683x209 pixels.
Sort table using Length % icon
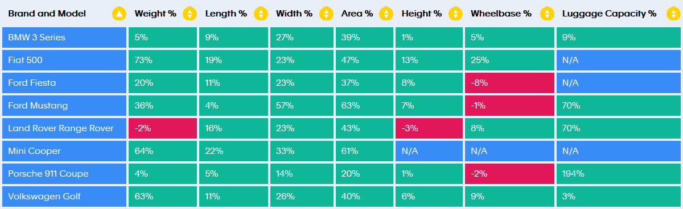click(261, 14)
